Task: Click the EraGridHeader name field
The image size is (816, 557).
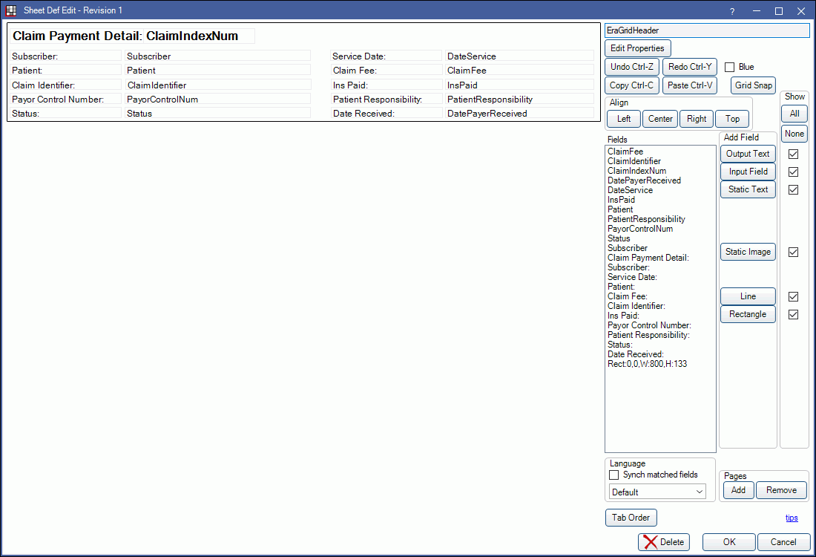Action: coord(706,30)
